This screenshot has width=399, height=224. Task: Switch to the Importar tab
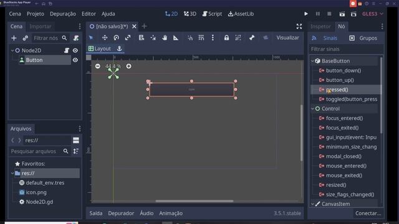(x=40, y=26)
